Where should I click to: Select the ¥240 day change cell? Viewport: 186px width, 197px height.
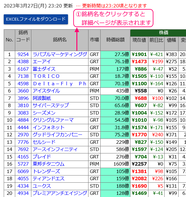click(x=156, y=134)
